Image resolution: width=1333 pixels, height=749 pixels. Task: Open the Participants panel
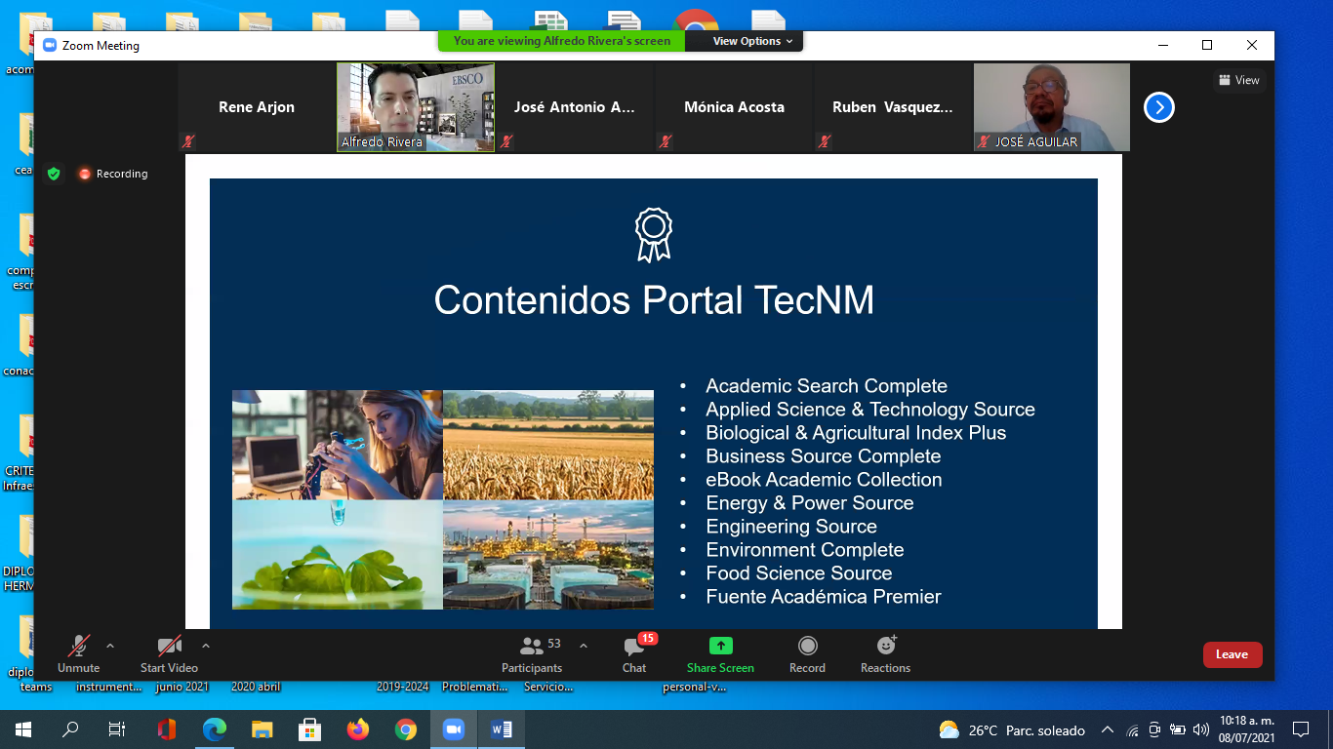click(x=532, y=653)
